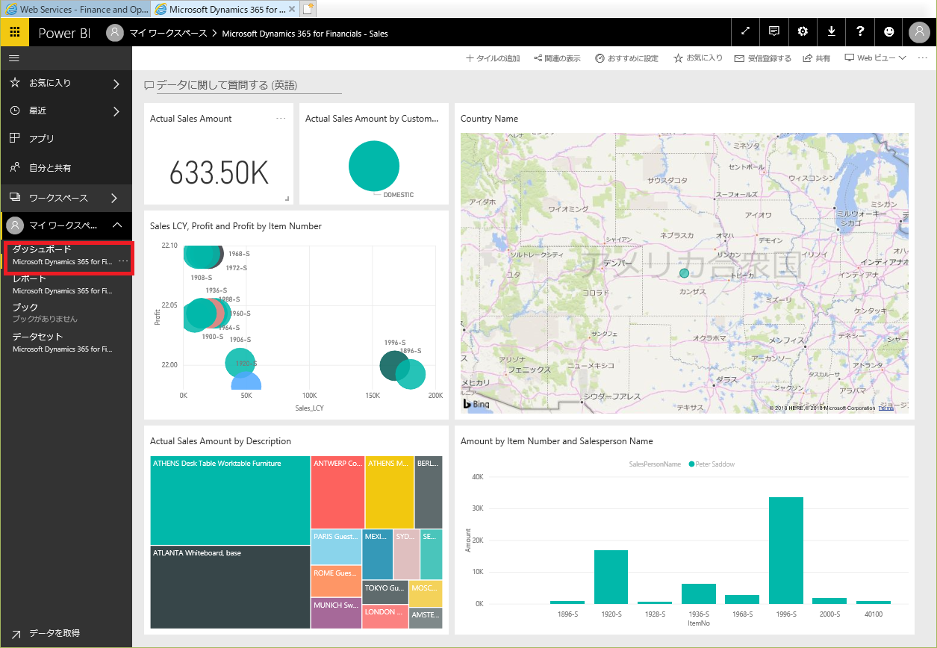937x648 pixels.
Task: Open dataset under データセット heading
Action: click(62, 349)
